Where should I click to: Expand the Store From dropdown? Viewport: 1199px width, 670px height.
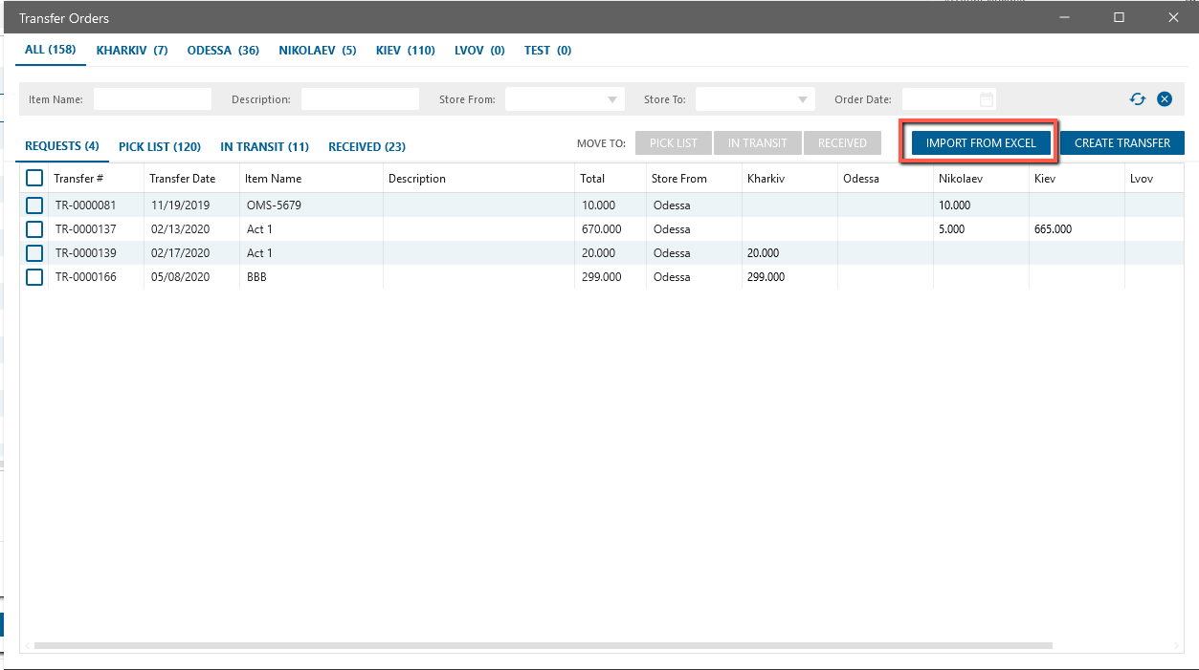pos(565,99)
